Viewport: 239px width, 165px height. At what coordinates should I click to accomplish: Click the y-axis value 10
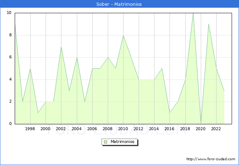pos(9,12)
